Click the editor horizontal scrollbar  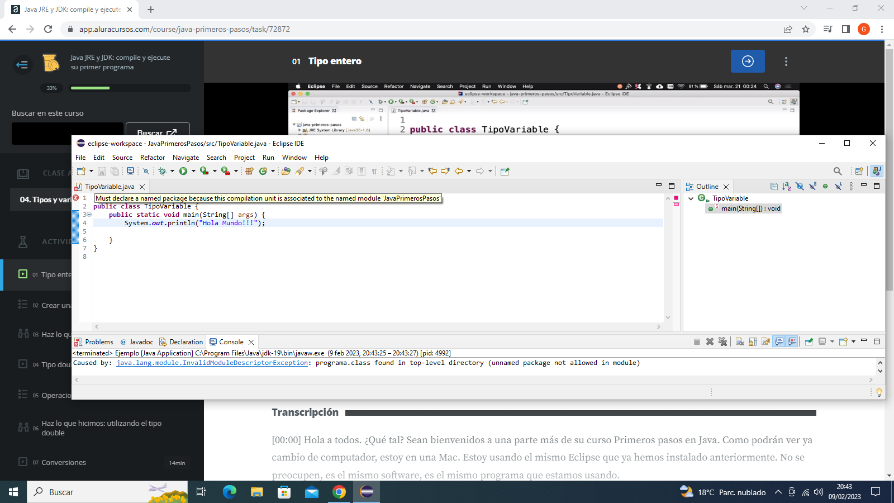377,326
